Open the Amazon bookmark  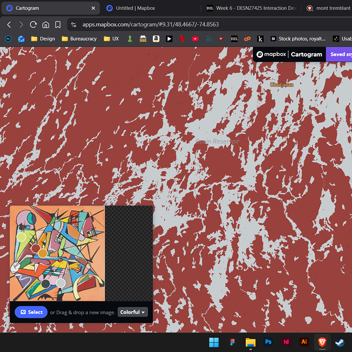pyautogui.click(x=156, y=39)
